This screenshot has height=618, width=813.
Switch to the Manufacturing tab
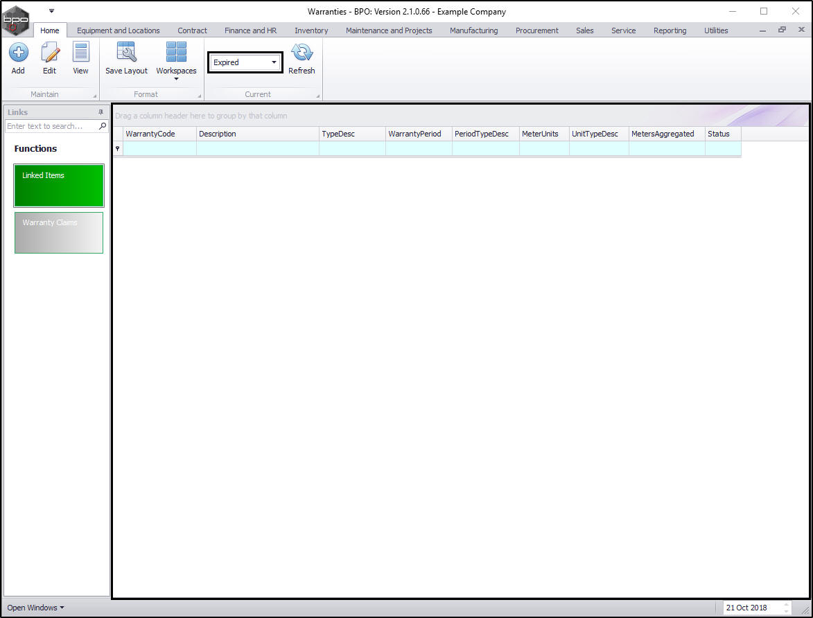(474, 30)
